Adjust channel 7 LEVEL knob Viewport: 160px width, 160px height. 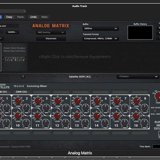[117, 101]
